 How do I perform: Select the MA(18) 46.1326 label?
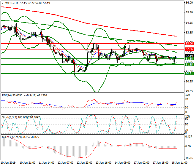(x=37, y=95)
